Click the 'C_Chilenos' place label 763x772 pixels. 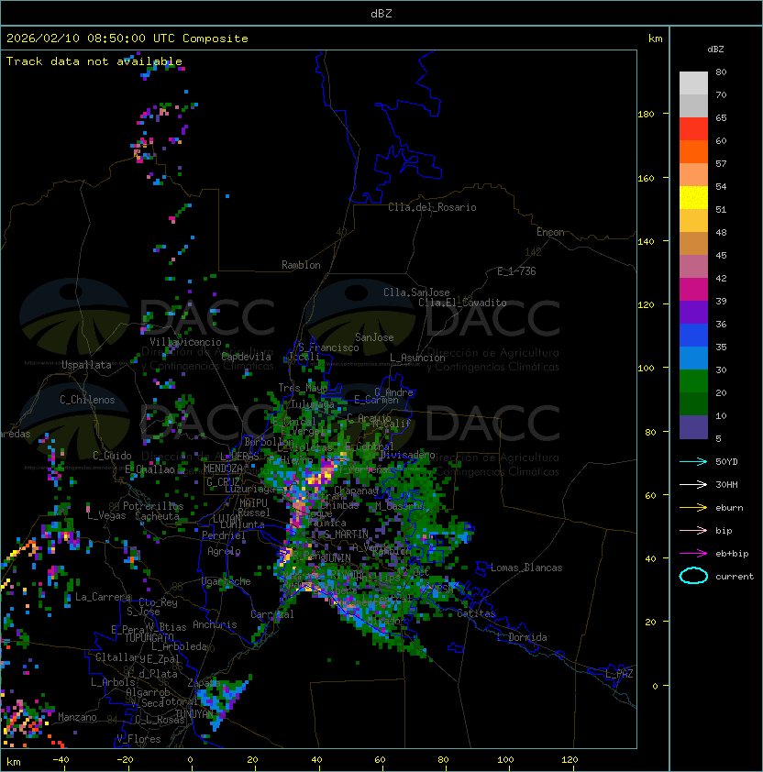point(87,400)
